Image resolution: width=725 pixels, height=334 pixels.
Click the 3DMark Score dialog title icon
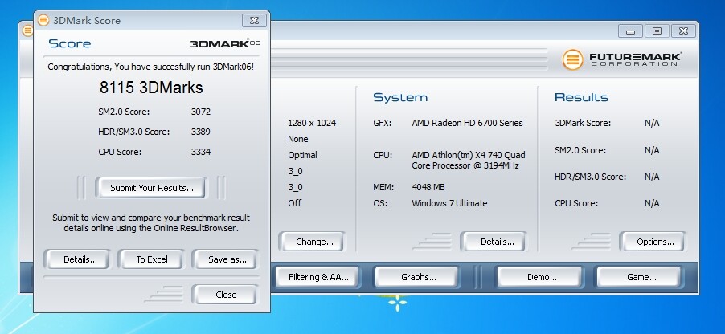tap(43, 20)
